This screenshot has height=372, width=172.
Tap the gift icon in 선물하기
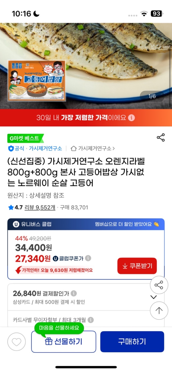(49, 341)
